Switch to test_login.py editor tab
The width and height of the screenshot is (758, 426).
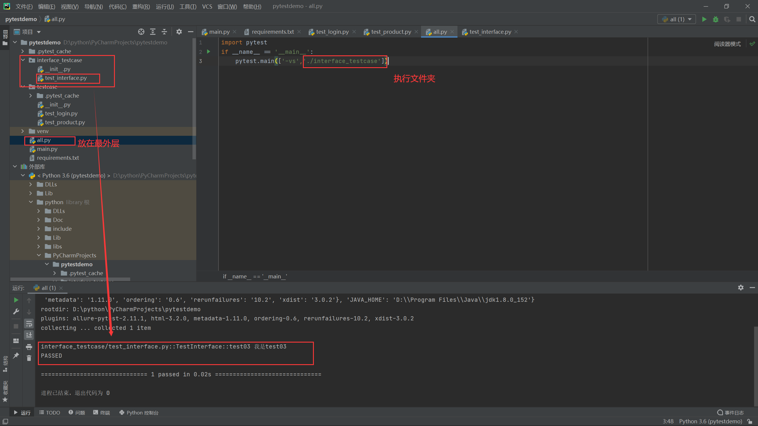click(332, 32)
